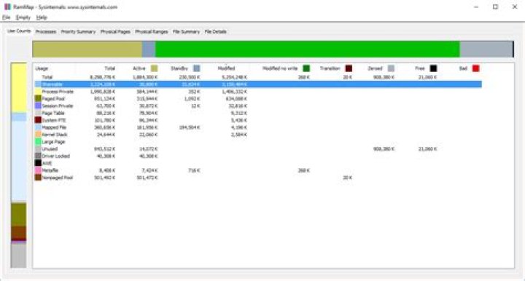Image resolution: width=525 pixels, height=281 pixels.
Task: Click the Free column black swatch
Action: (433, 68)
